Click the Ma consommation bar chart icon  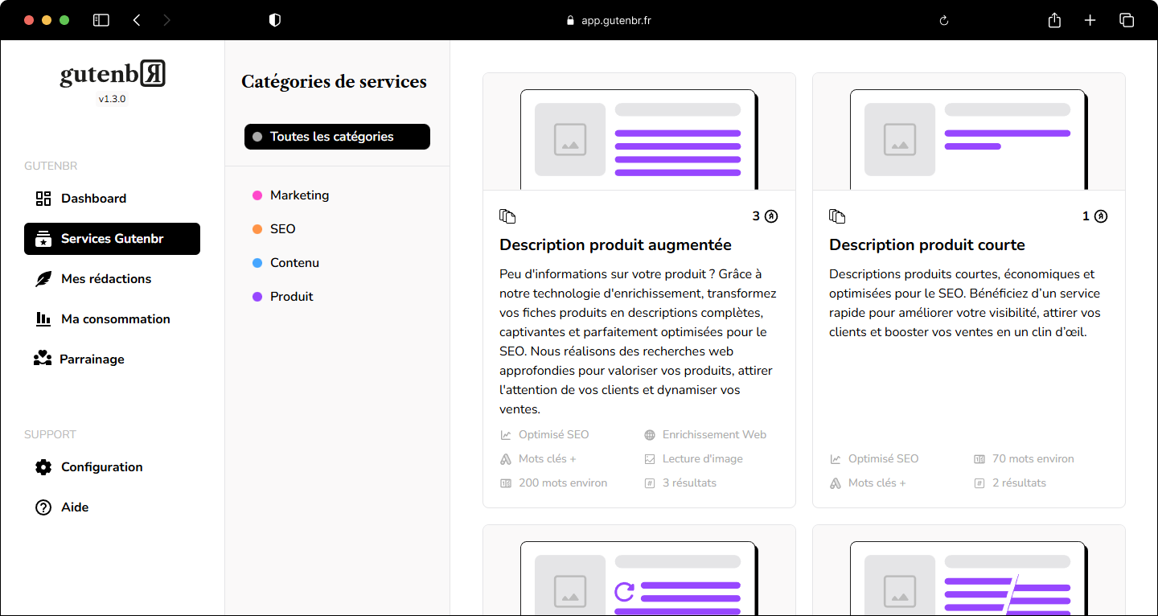(x=43, y=319)
